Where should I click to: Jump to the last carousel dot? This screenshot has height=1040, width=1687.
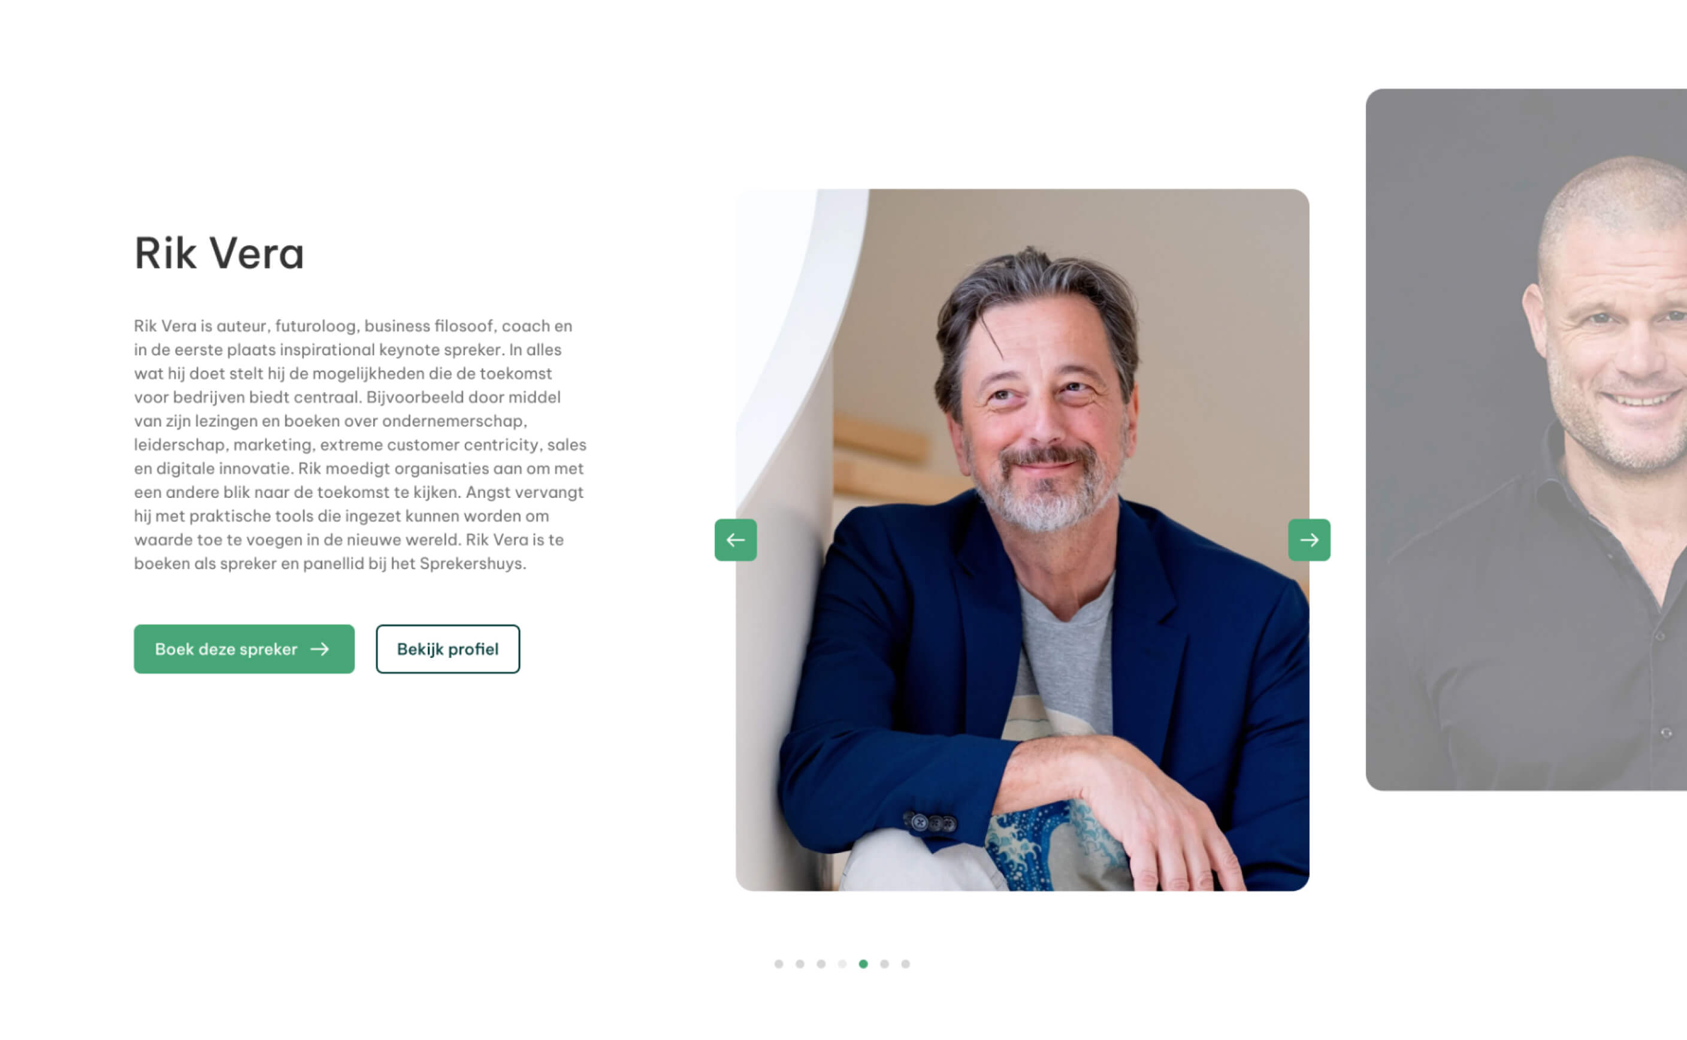pos(906,964)
